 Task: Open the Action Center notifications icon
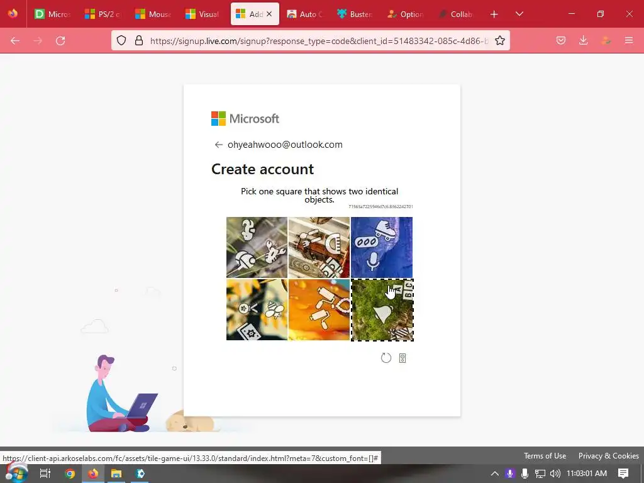click(623, 474)
